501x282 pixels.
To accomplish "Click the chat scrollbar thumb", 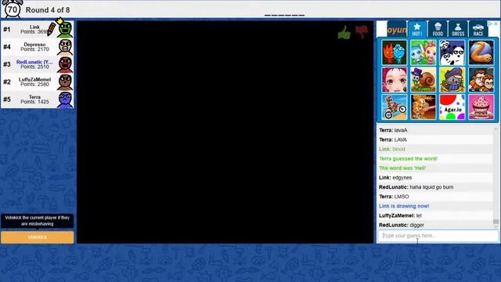I will coord(496,222).
